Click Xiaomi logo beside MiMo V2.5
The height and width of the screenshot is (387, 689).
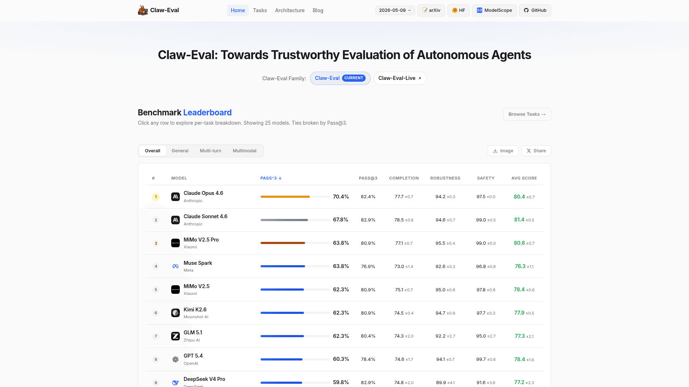click(x=175, y=290)
